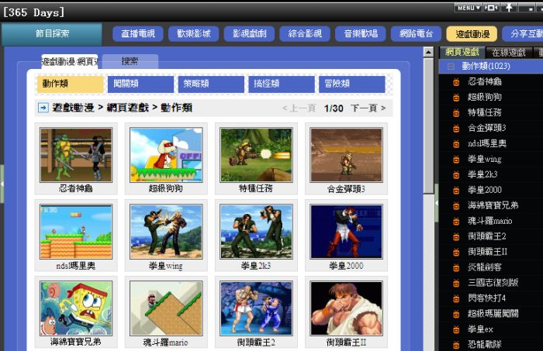Switch to 音樂歡唱 category
This screenshot has height=351, width=543.
[x=361, y=34]
